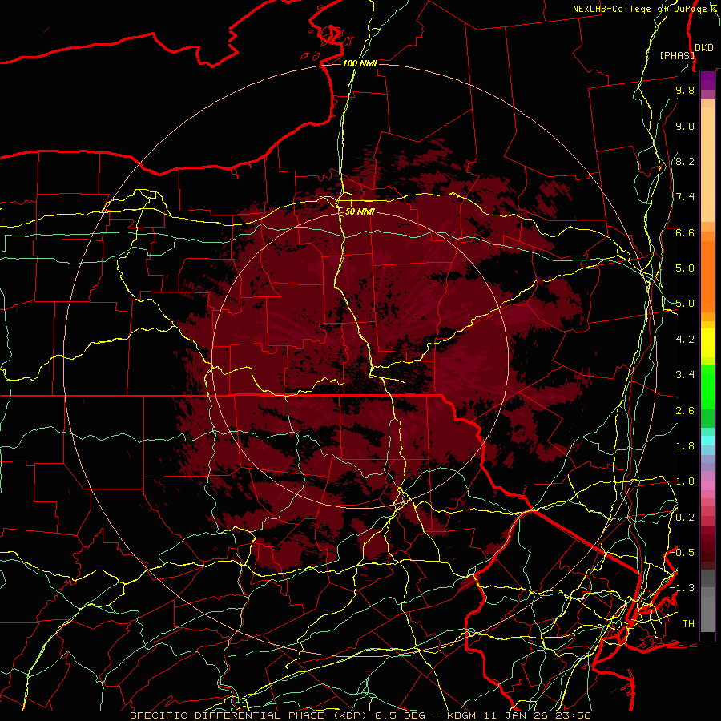Pick the bright green segment of the color bar

coord(707,385)
